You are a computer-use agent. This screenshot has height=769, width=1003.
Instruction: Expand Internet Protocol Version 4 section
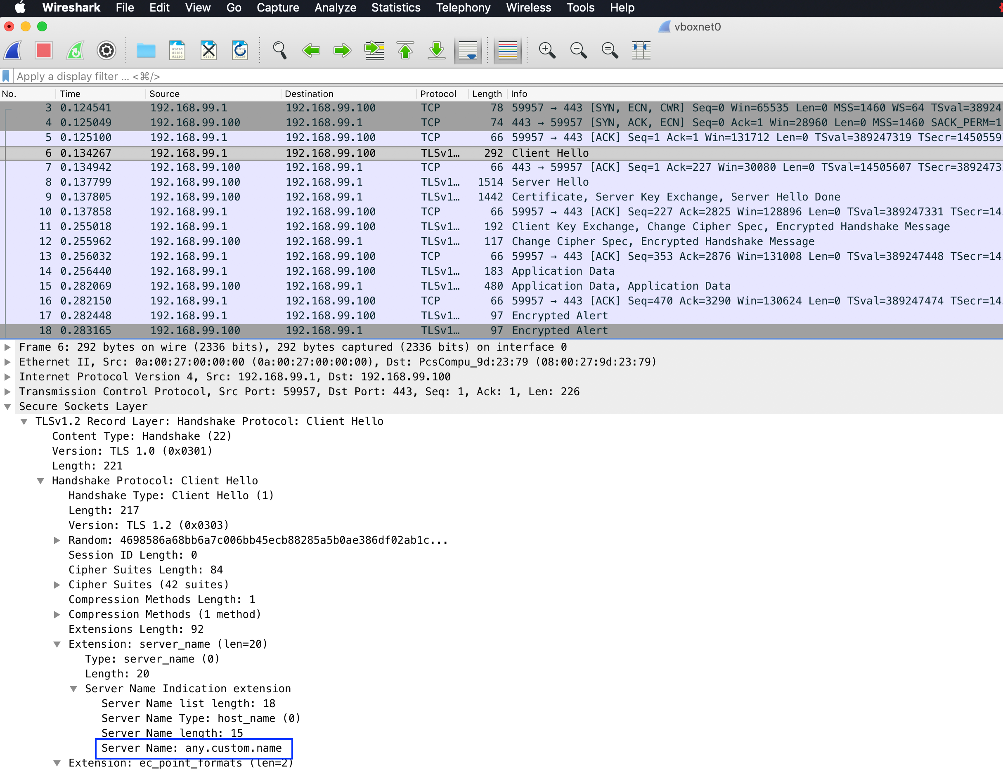tap(7, 377)
